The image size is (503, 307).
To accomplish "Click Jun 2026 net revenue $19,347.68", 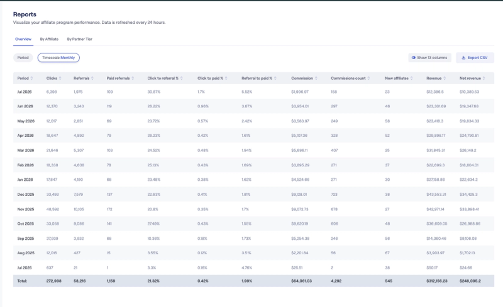I will [469, 106].
